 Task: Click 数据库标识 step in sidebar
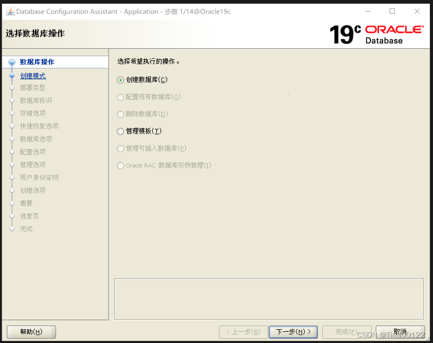click(x=36, y=101)
